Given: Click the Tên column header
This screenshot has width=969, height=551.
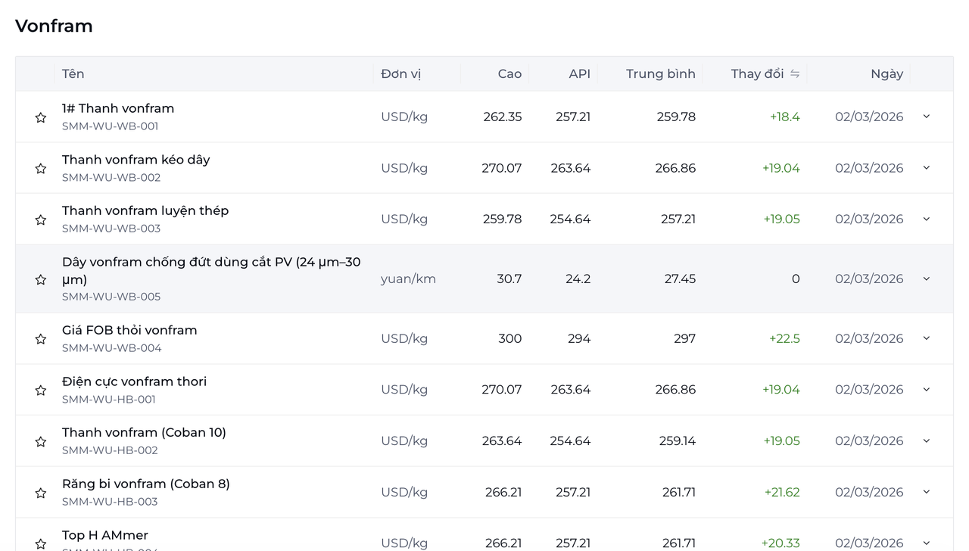Looking at the screenshot, I should tap(73, 73).
